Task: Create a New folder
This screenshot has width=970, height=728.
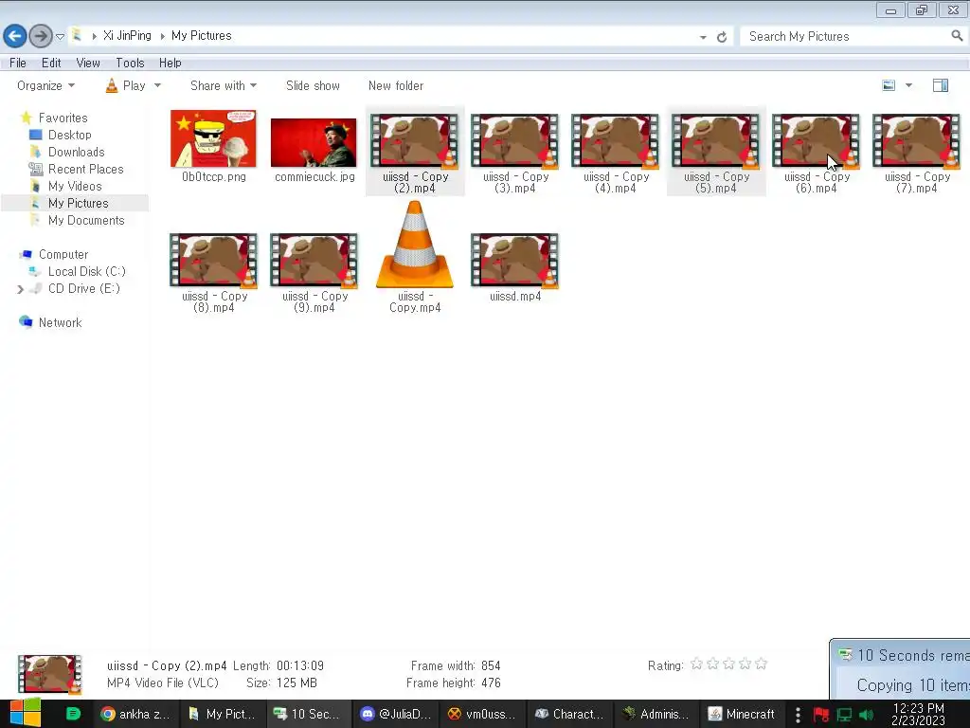Action: pos(396,86)
